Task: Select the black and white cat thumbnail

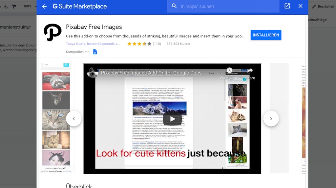Action: (56, 158)
